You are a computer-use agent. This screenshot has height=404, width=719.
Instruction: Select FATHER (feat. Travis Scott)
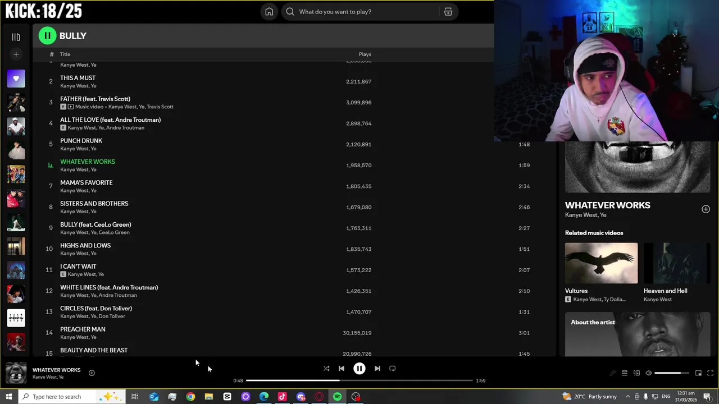95,99
